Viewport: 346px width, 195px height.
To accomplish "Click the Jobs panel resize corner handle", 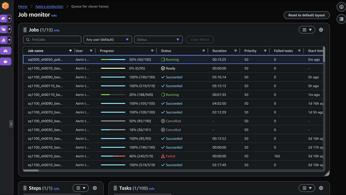I will (x=327, y=174).
